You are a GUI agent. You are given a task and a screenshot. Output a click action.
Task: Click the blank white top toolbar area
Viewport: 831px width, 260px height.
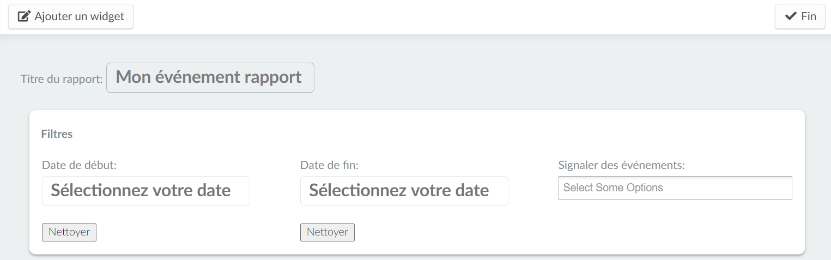coord(452,16)
